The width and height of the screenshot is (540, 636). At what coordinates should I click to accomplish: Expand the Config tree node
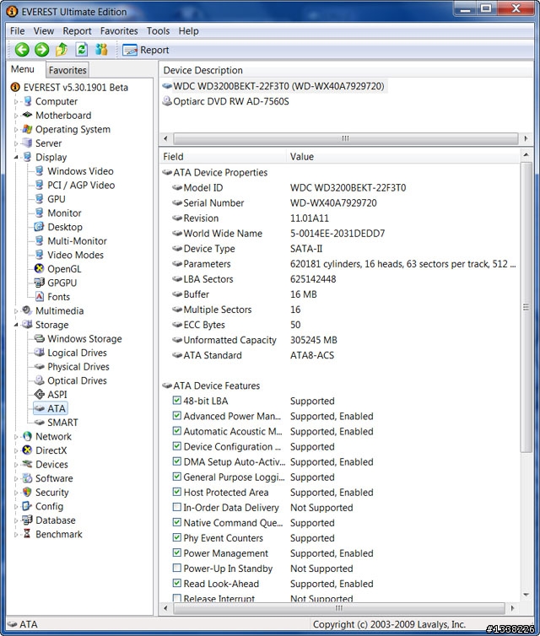(16, 507)
